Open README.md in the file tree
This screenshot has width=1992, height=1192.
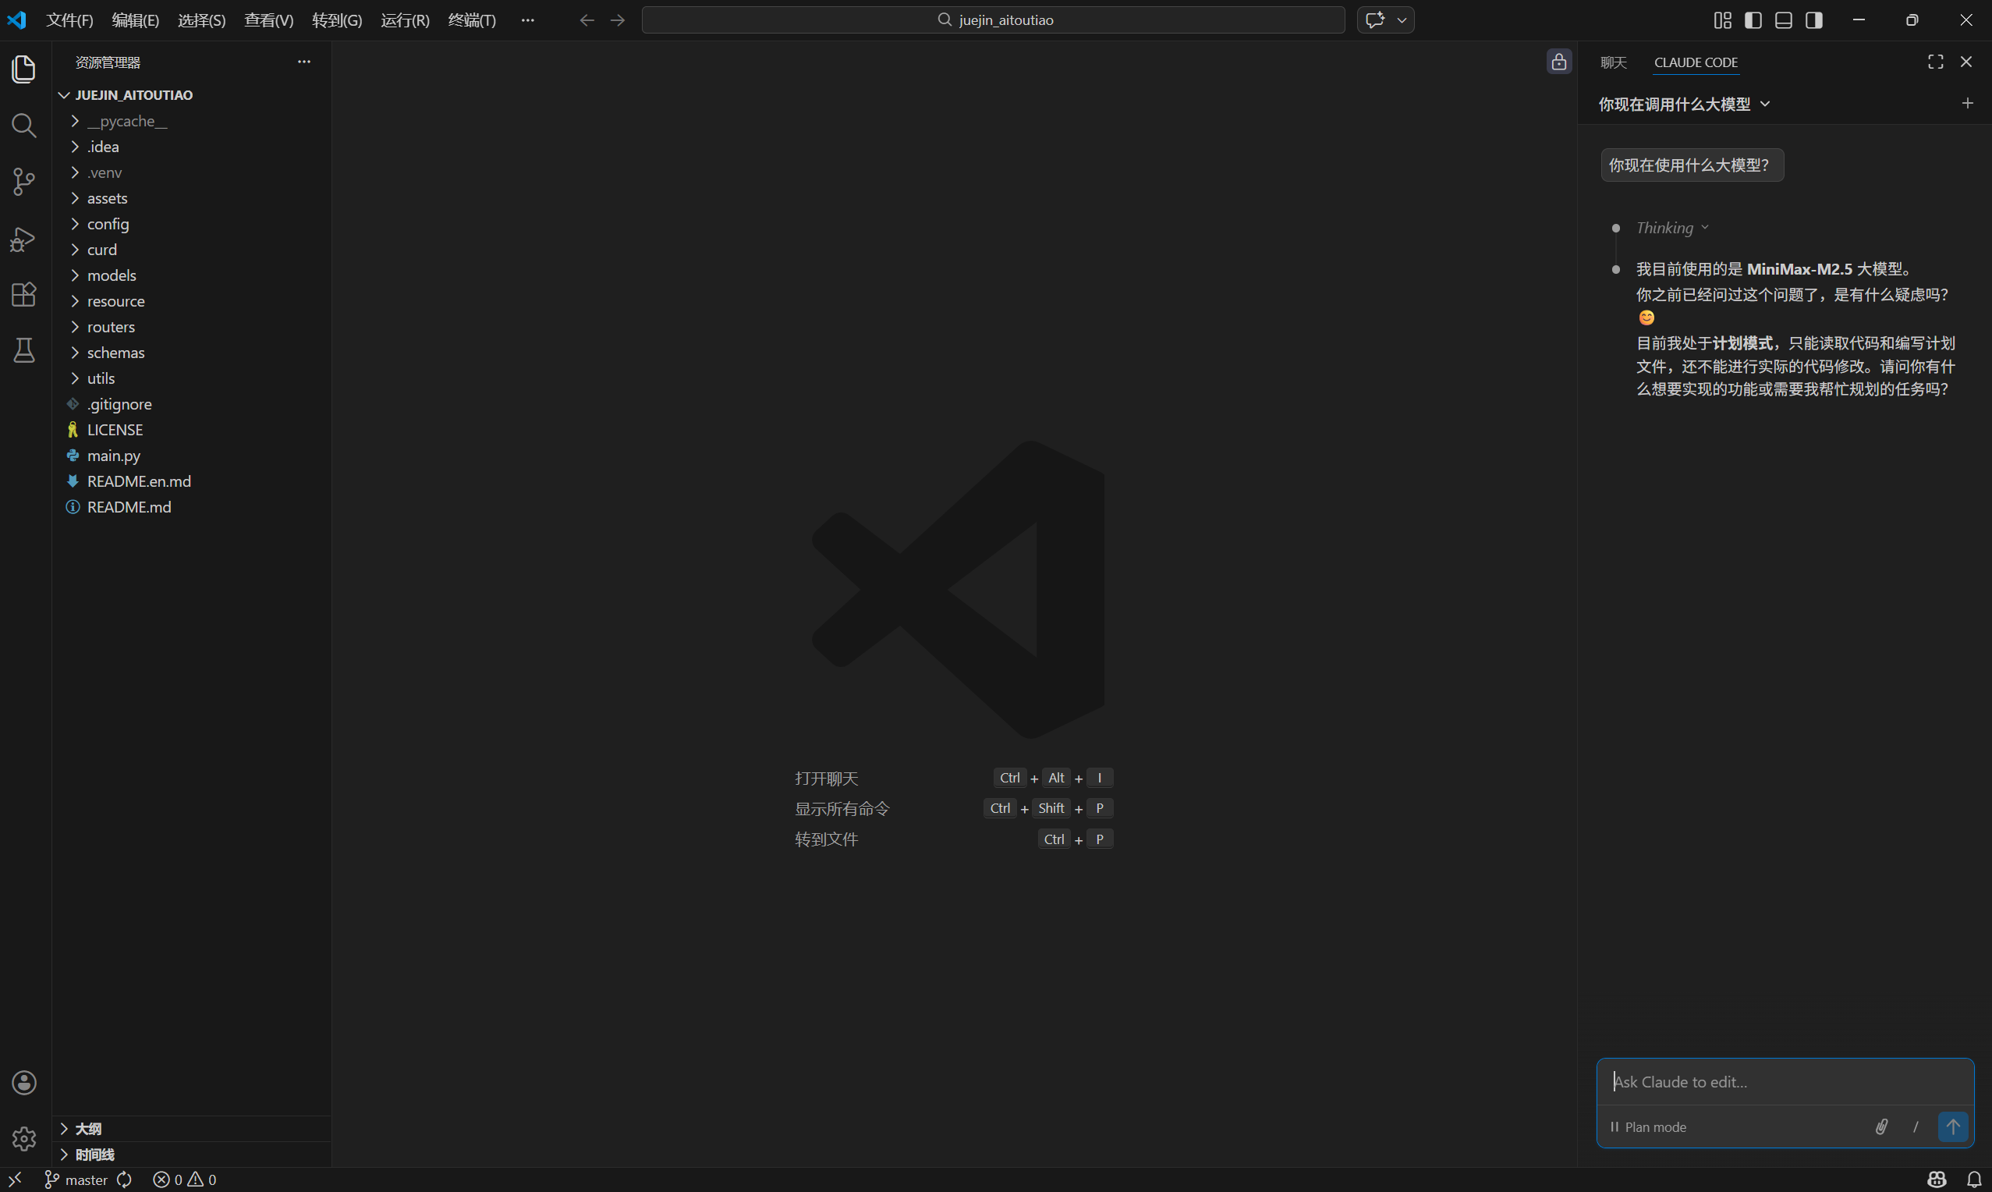[x=191, y=506]
